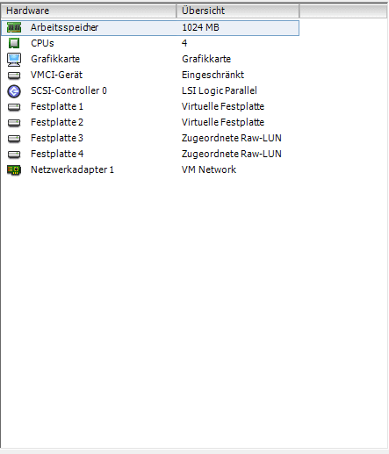The height and width of the screenshot is (454, 389).
Task: Click the VM Network value
Action: (x=209, y=169)
